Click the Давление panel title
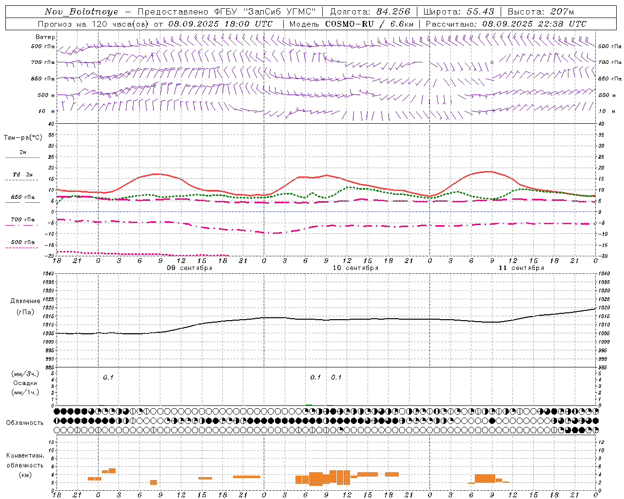 click(25, 301)
